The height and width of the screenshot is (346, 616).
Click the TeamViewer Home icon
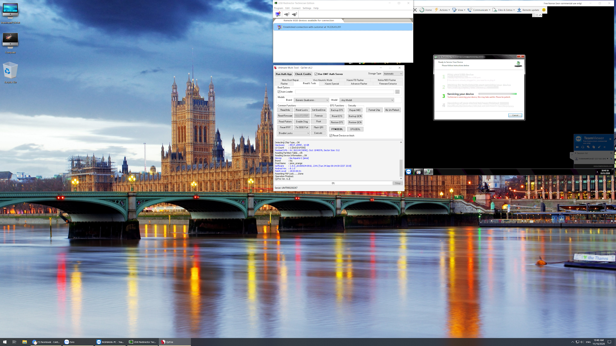click(422, 10)
